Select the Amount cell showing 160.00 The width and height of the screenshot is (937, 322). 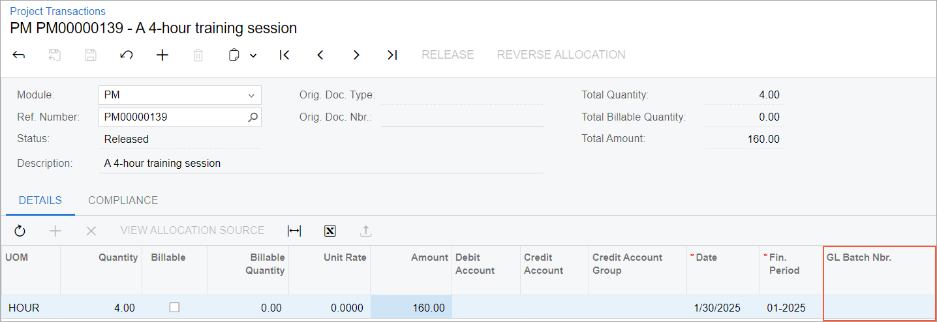click(410, 308)
